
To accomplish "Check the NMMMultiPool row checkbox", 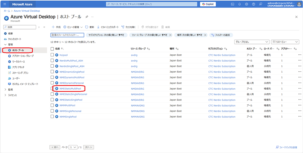I will [52, 105].
